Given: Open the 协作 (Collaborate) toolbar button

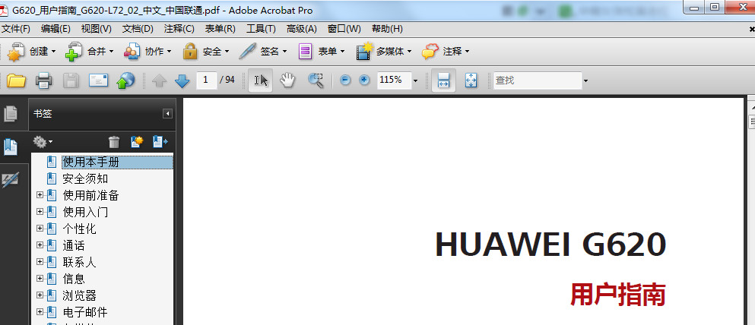Looking at the screenshot, I should [148, 52].
